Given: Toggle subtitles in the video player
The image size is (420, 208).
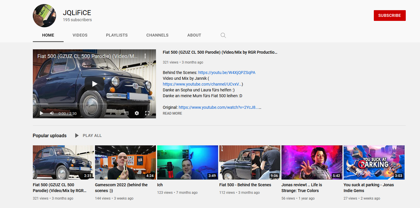Looking at the screenshot, I should [x=126, y=113].
